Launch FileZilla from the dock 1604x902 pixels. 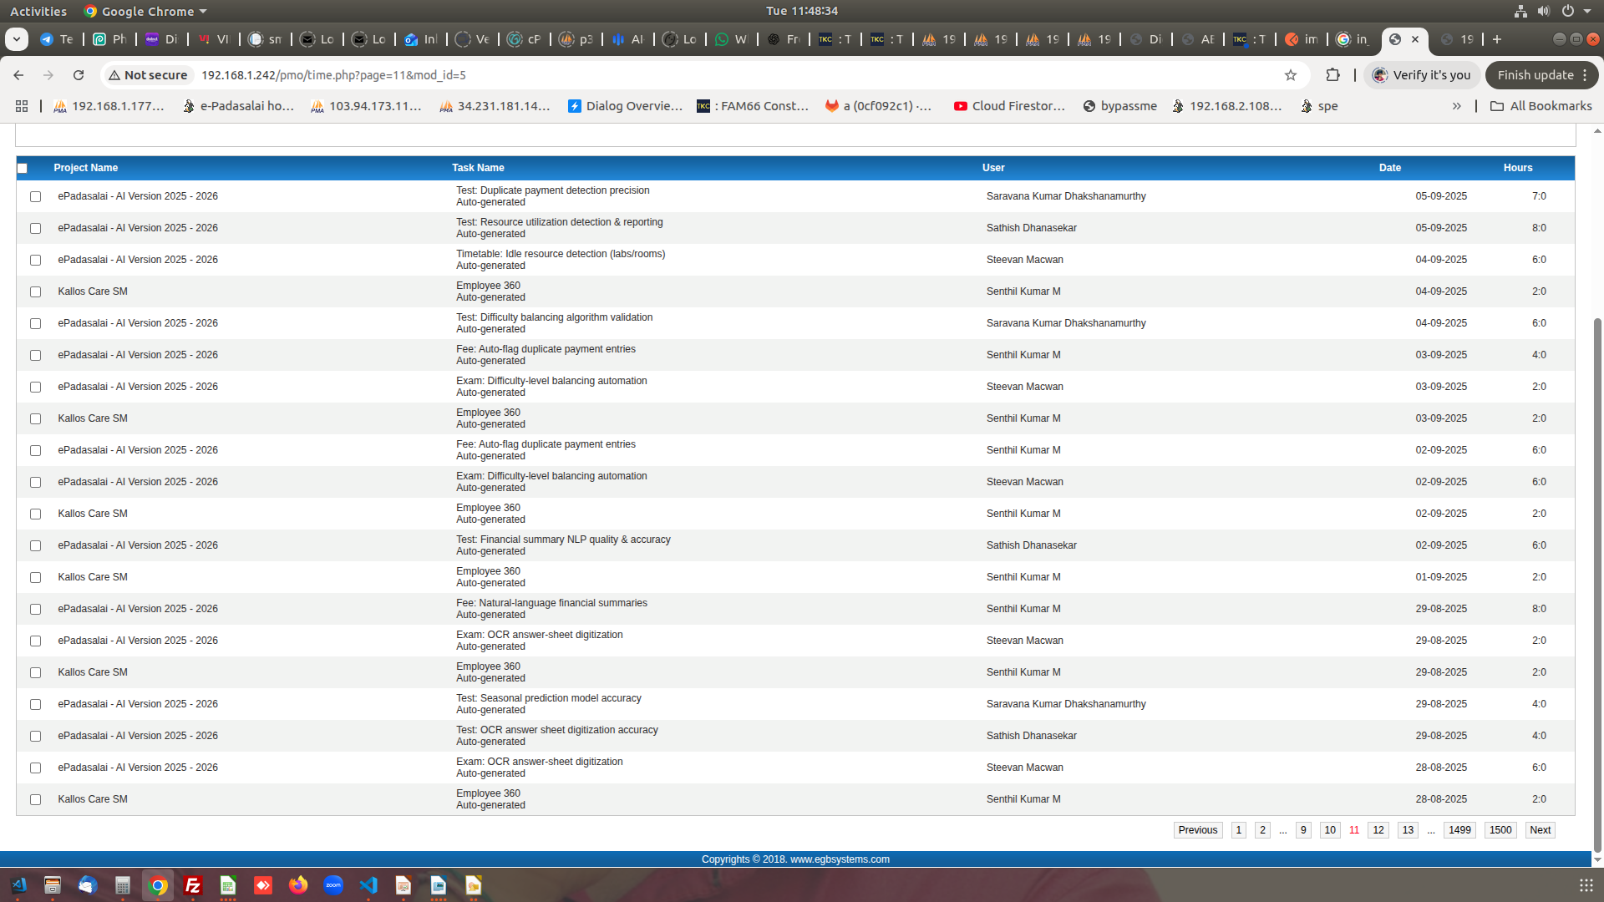click(x=193, y=885)
